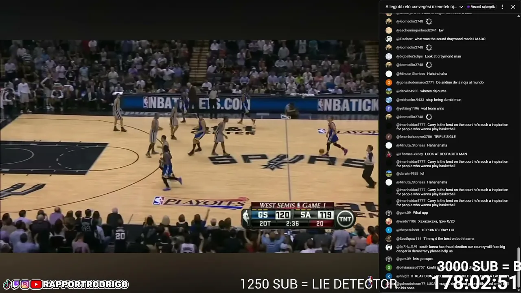
Task: Open the chat three-dot options menu
Action: [x=502, y=7]
